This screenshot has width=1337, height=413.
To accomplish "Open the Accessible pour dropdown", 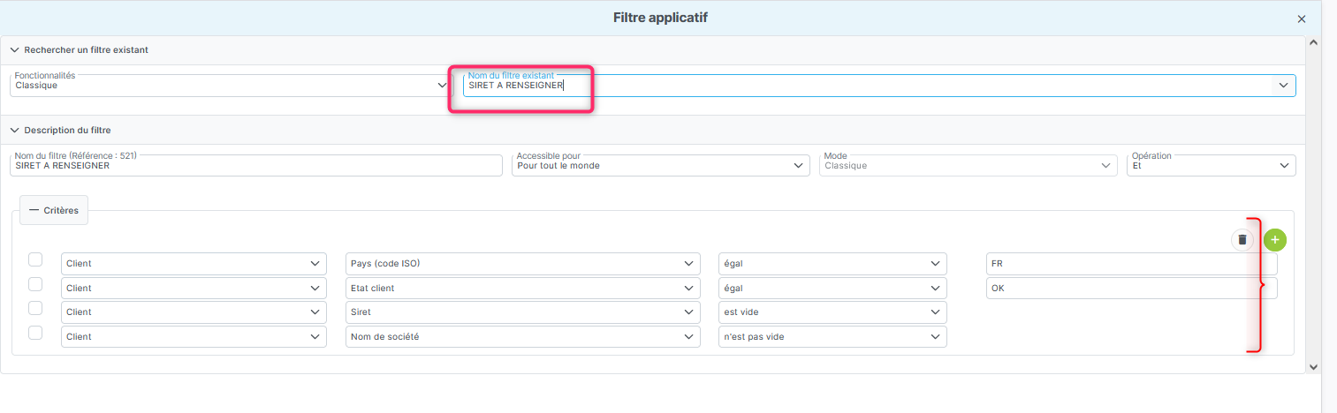I will tap(661, 165).
